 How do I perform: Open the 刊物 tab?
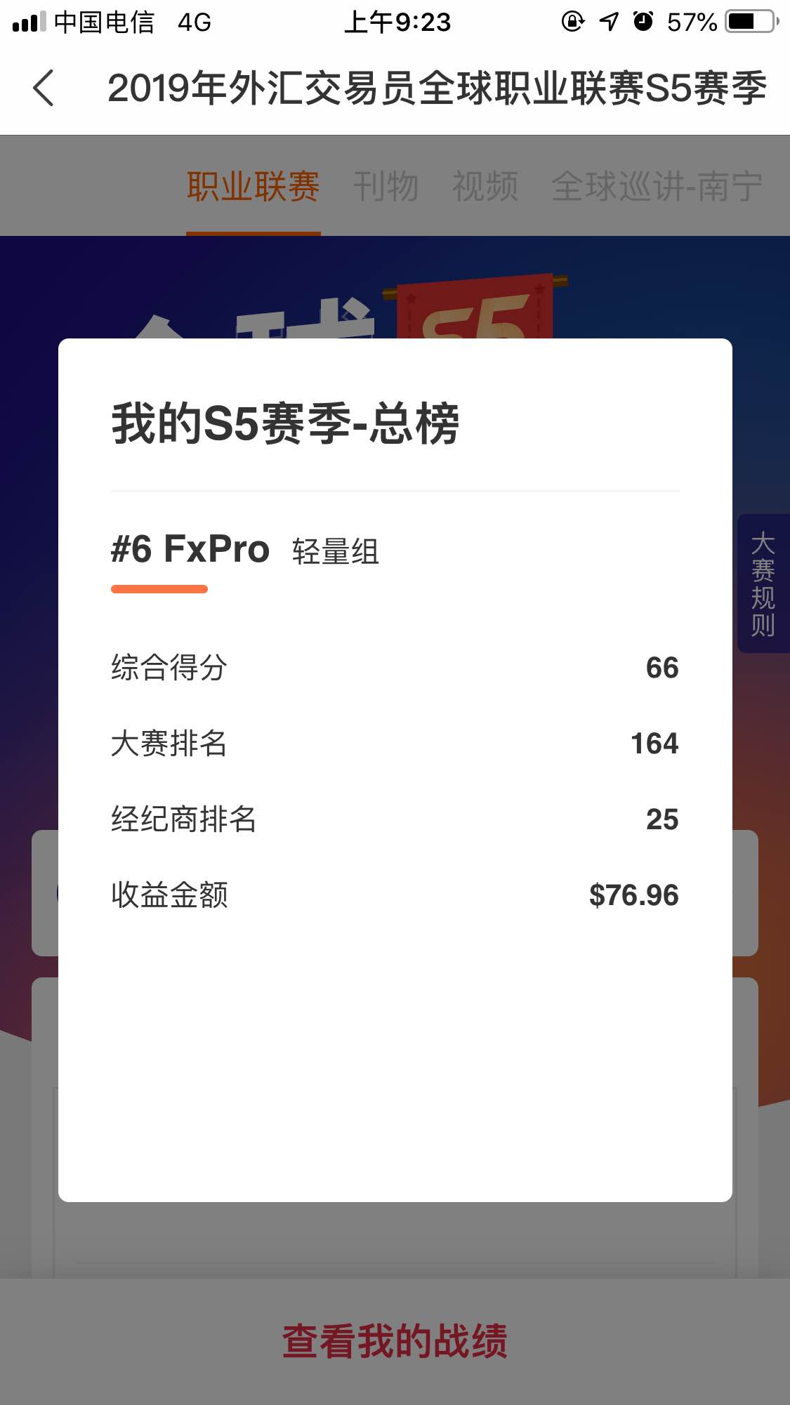(386, 187)
